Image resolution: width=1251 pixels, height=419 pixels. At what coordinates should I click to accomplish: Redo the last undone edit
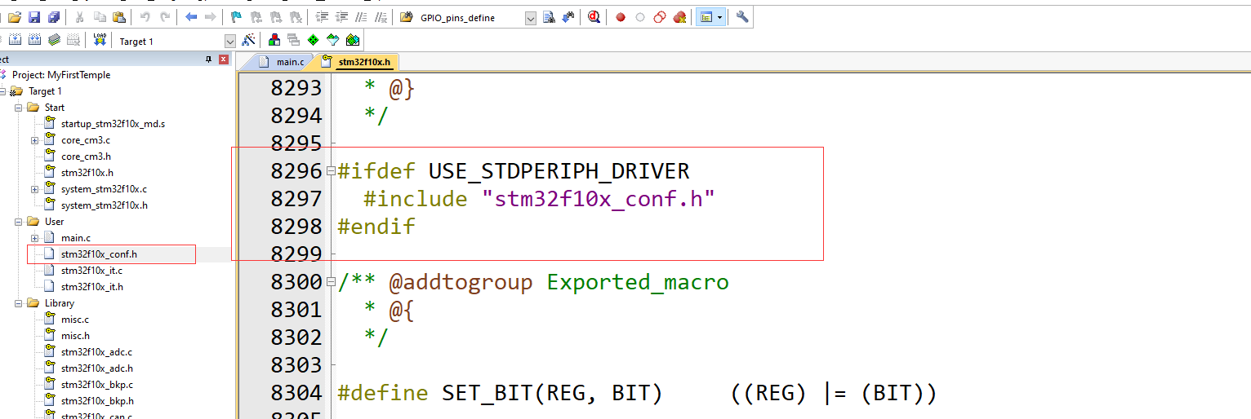click(x=166, y=17)
